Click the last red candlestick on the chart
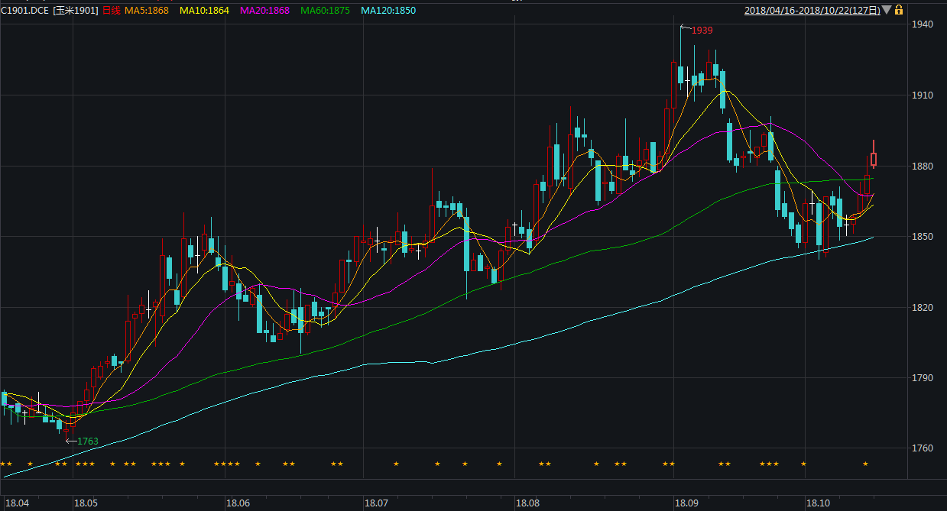 874,158
